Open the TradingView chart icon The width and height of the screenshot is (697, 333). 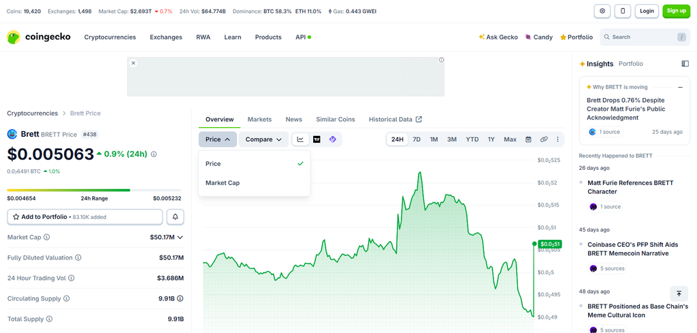click(x=317, y=139)
